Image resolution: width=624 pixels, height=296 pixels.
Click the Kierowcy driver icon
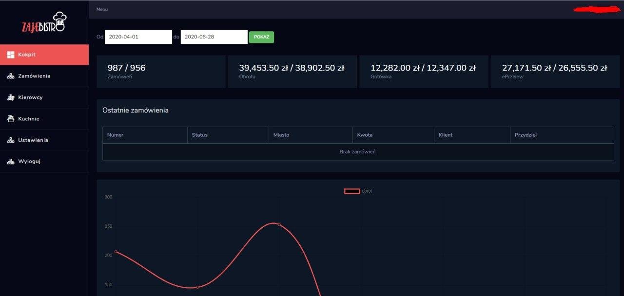11,98
